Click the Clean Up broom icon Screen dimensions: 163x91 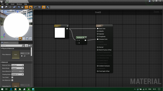click(x=22, y=7)
